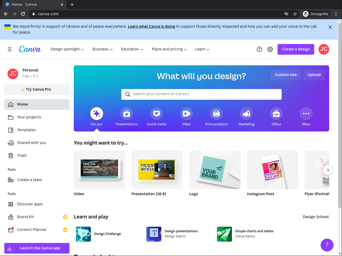Expand the Education dropdown menu

[132, 49]
